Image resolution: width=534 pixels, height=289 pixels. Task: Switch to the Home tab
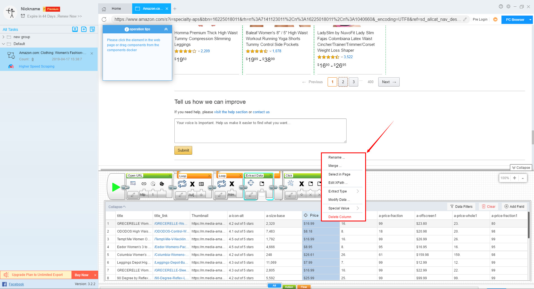(115, 9)
